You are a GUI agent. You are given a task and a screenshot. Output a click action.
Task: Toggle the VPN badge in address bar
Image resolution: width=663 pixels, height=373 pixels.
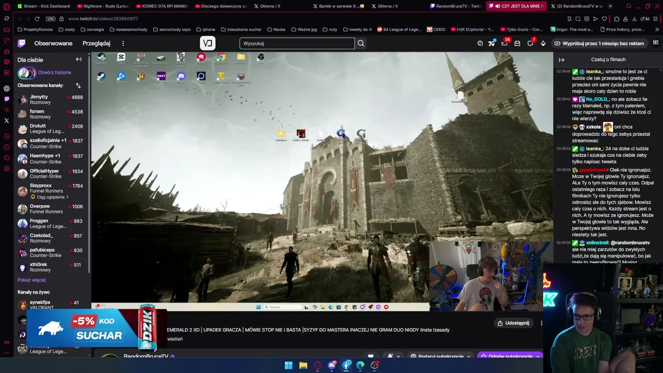tap(50, 19)
